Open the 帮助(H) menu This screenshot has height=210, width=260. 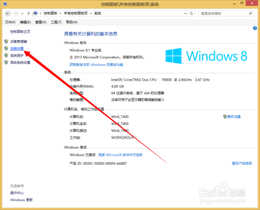coord(72,22)
